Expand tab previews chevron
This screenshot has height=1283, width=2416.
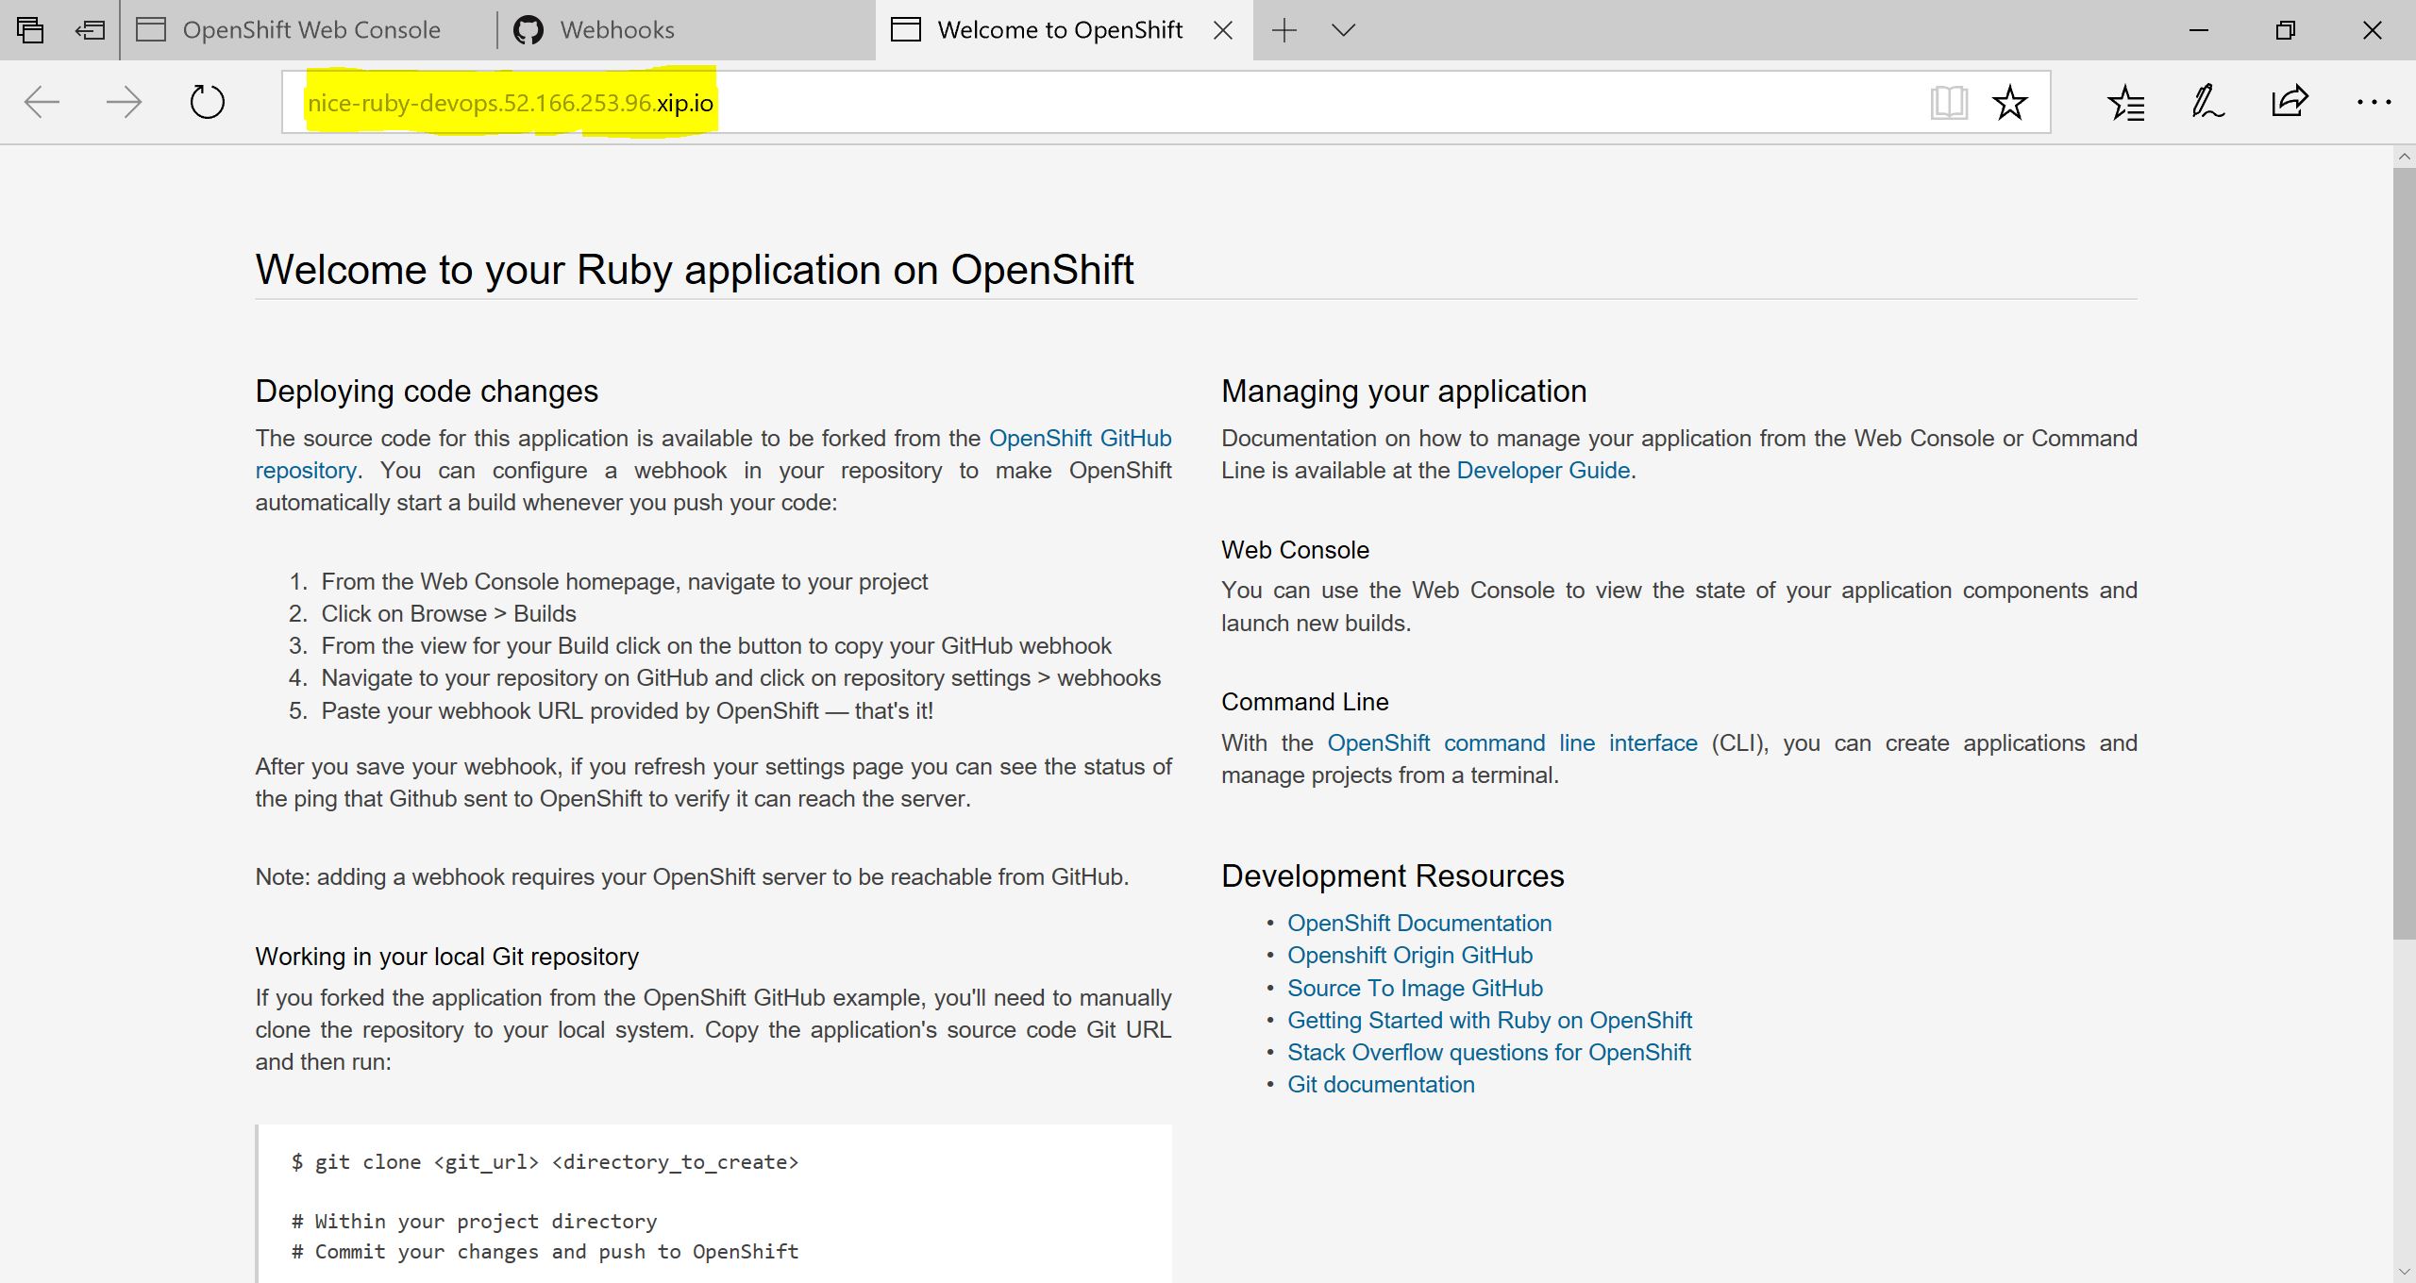[1343, 30]
